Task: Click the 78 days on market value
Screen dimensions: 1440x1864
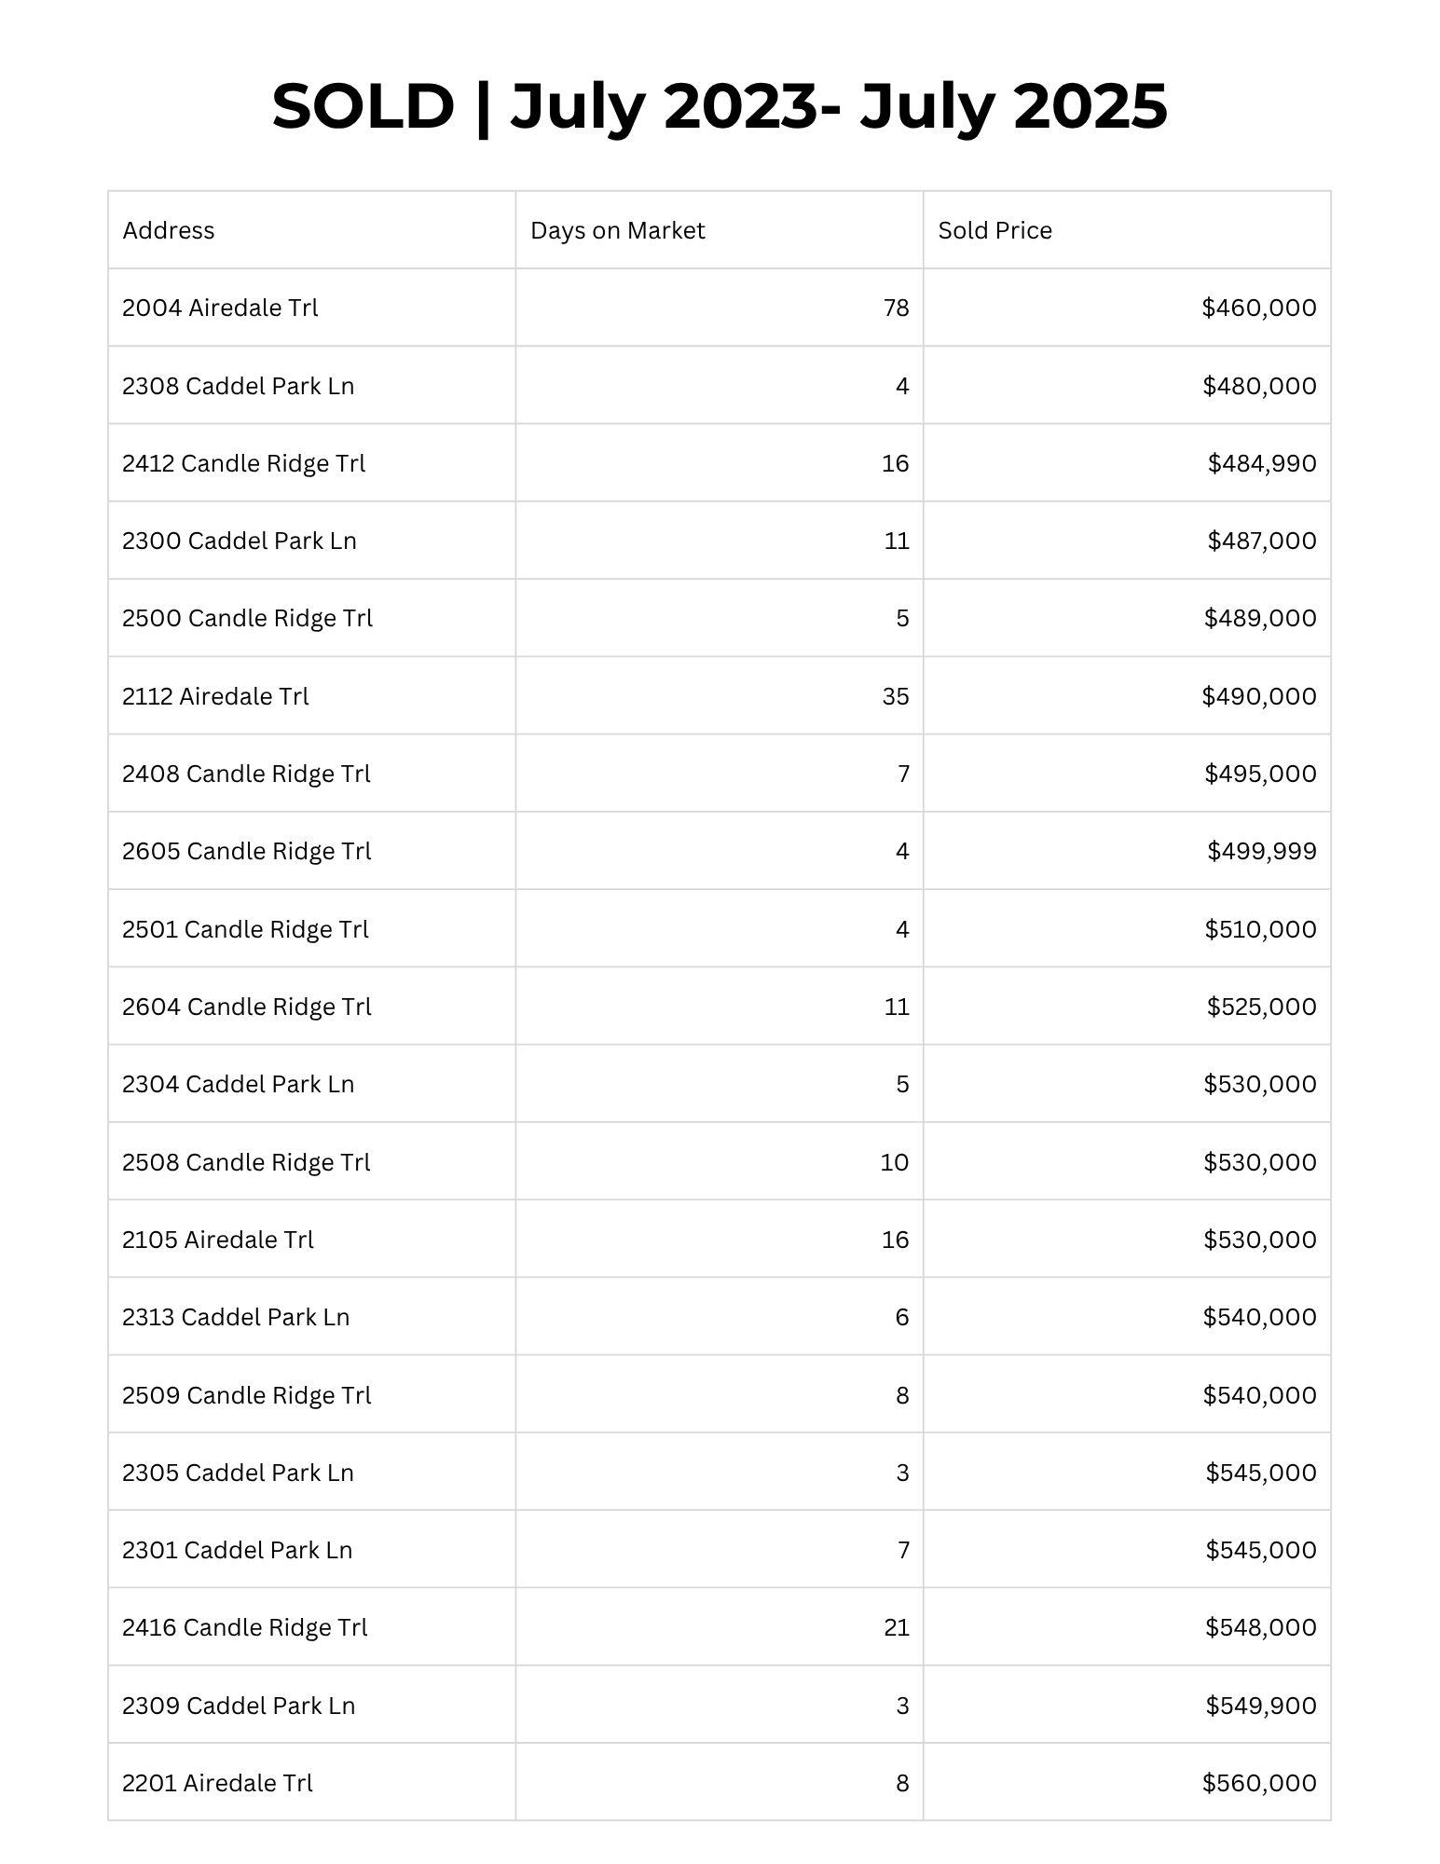Action: click(896, 308)
